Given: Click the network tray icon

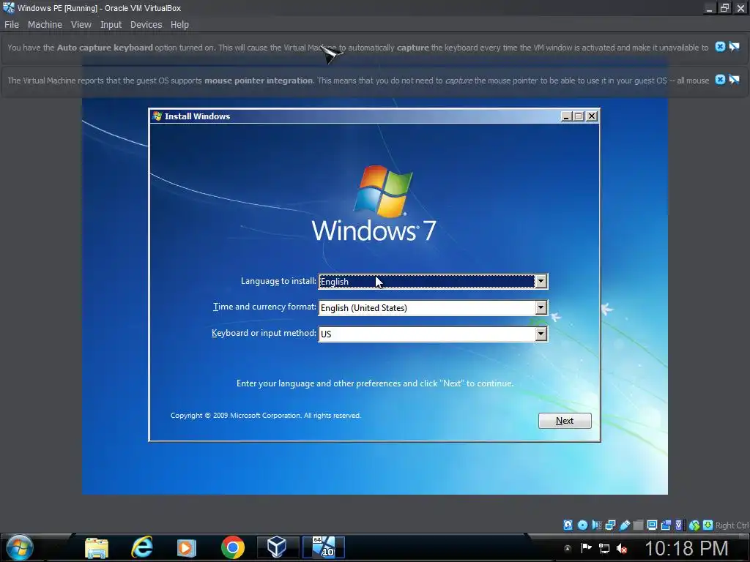Looking at the screenshot, I should (x=604, y=548).
